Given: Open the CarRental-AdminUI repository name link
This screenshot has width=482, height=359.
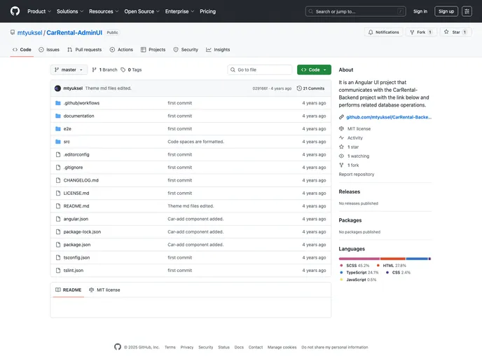Looking at the screenshot, I should [x=74, y=33].
